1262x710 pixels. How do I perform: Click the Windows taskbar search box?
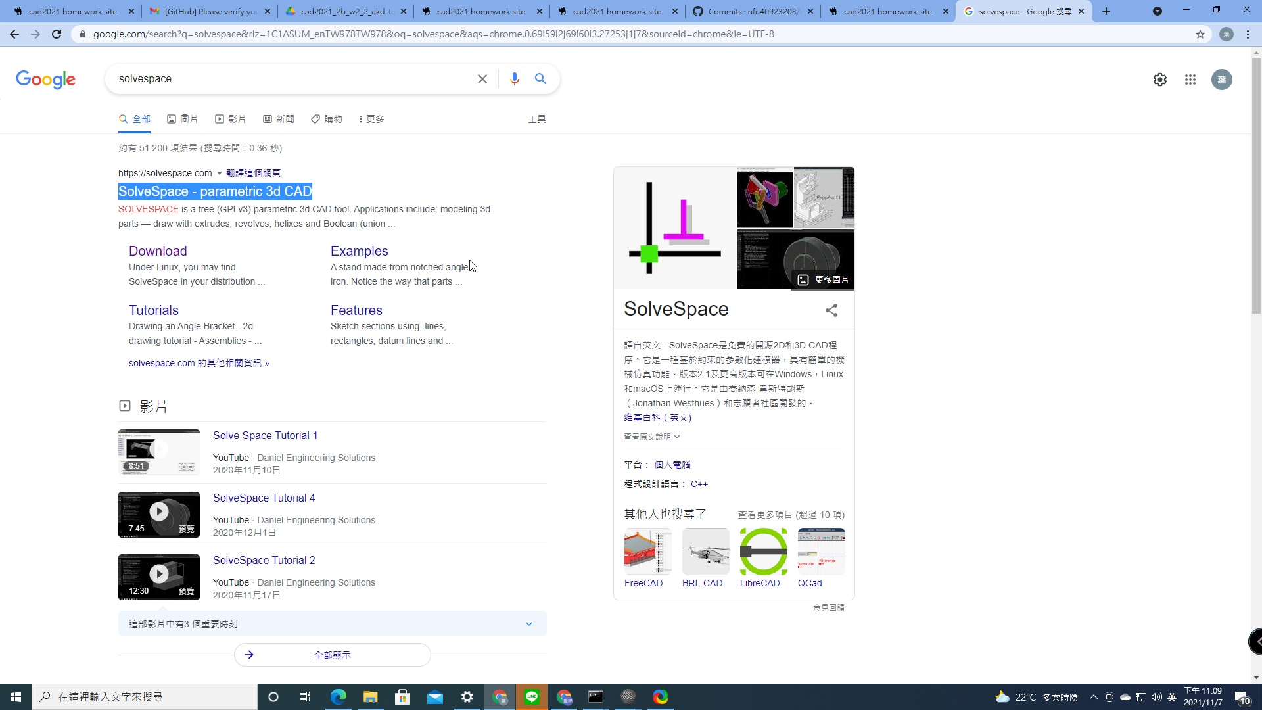click(x=145, y=697)
